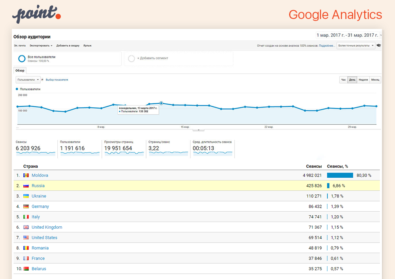The image size is (395, 279).
Task: Select the Обзор tab
Action: click(x=20, y=70)
